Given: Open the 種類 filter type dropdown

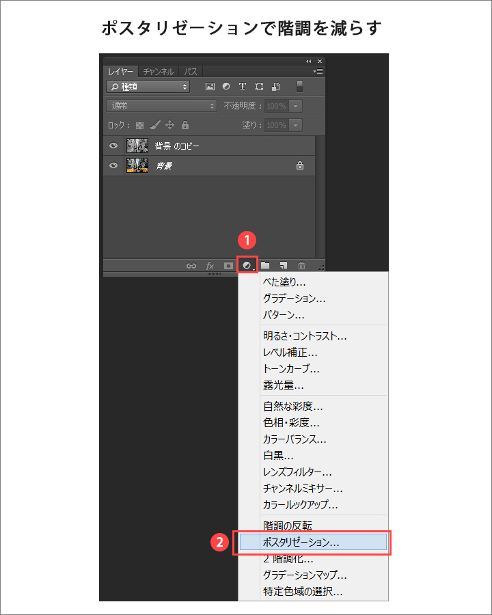Looking at the screenshot, I should 148,87.
